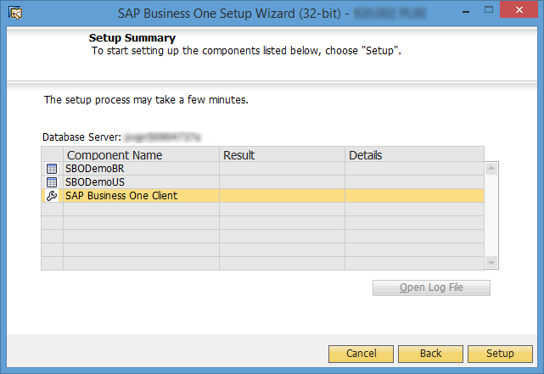Select the SBODemoUS component row
The height and width of the screenshot is (374, 544).
tap(262, 182)
